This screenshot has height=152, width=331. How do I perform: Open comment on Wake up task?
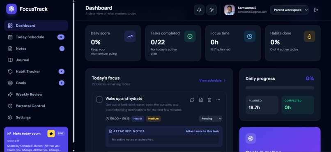click(192, 100)
